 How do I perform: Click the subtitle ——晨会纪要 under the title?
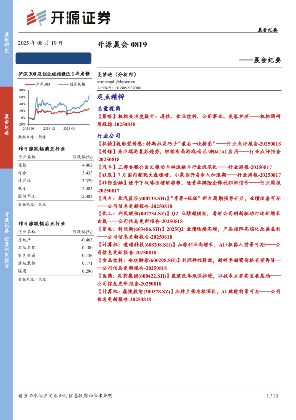point(260,60)
